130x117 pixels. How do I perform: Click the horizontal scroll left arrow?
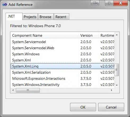pos(13,90)
